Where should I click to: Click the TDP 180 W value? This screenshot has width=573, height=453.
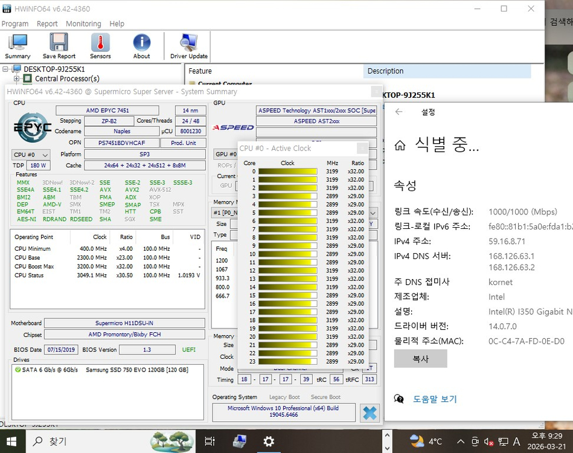[x=38, y=165]
